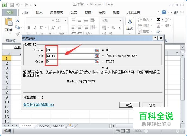
Task: Click the Cut scissors icon
Action: click(17, 20)
